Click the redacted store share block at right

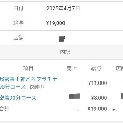point(122,96)
